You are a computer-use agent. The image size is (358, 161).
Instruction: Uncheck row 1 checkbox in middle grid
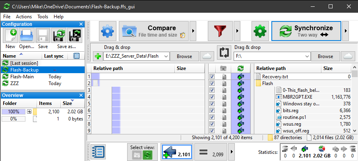pos(212,76)
